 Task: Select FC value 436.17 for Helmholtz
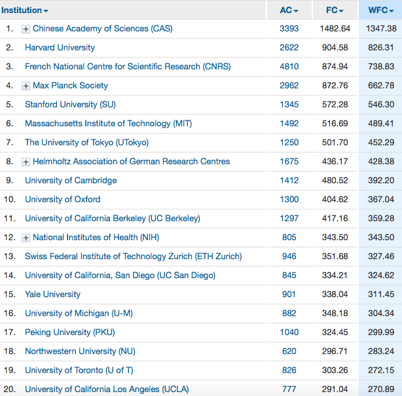pos(335,161)
